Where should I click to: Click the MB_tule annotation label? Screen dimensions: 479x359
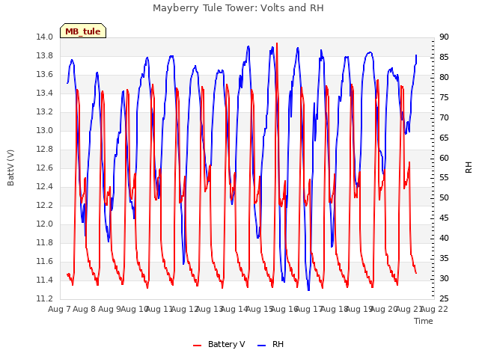(83, 31)
